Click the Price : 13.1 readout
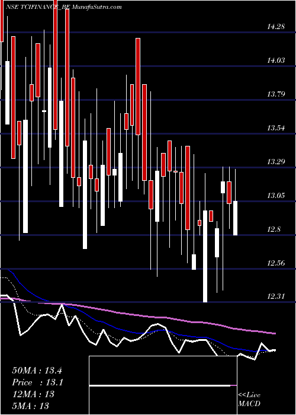296x415 pixels. [x=37, y=382]
